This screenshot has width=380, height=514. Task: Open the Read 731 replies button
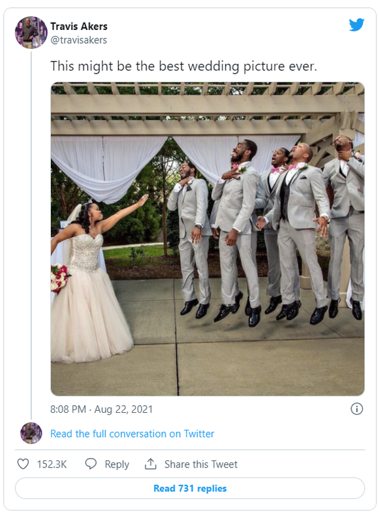(190, 489)
